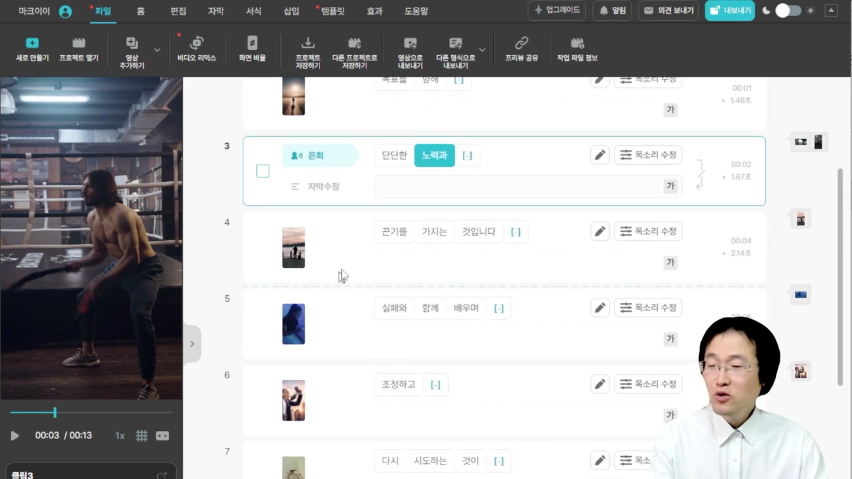Toggle dark/light mode switch

pos(788,11)
